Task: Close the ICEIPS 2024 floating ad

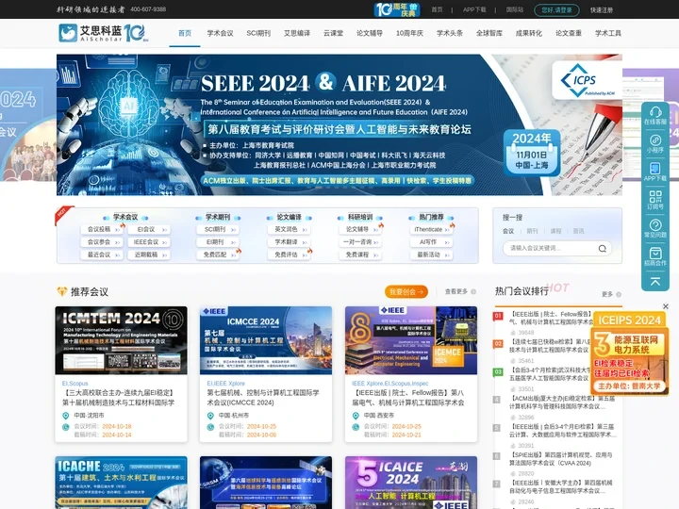Action: [666, 306]
